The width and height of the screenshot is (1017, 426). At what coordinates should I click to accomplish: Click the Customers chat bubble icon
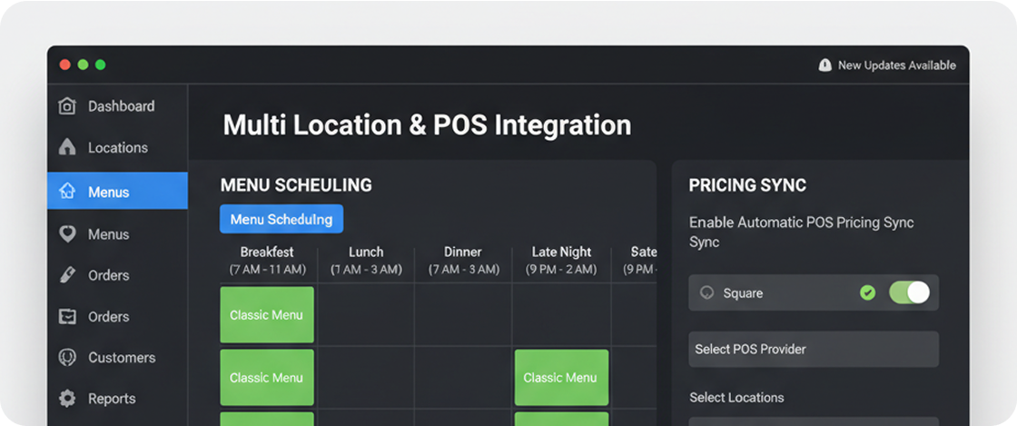click(x=67, y=358)
